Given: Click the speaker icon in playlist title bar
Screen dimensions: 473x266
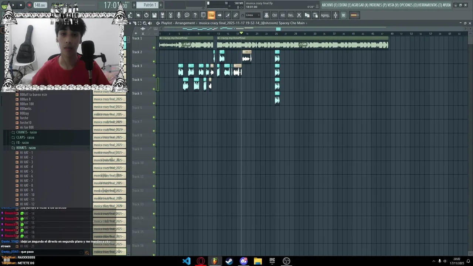Looking at the screenshot, I should [x=150, y=23].
